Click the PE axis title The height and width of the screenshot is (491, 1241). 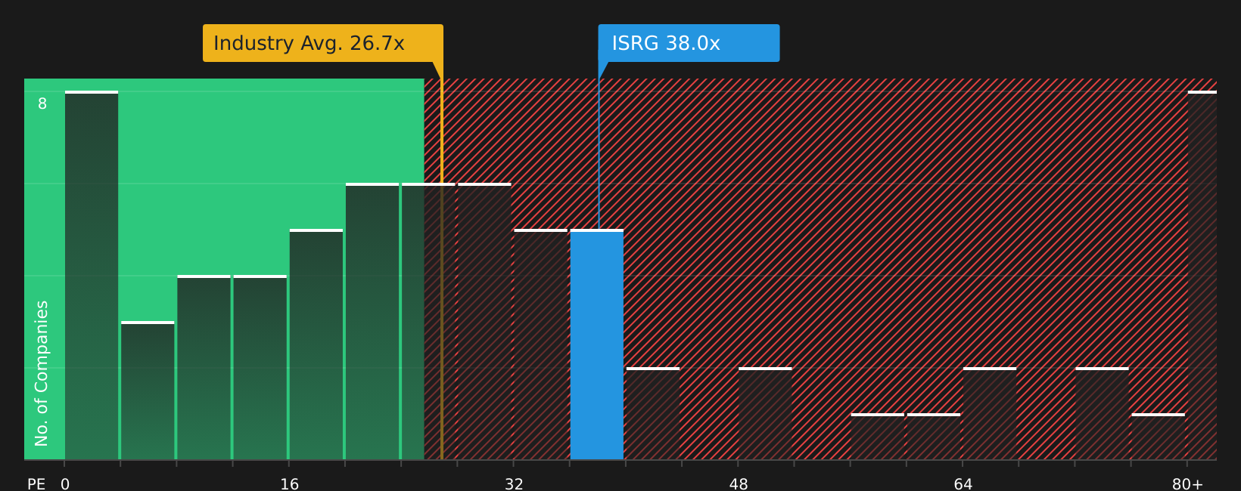[x=36, y=484]
